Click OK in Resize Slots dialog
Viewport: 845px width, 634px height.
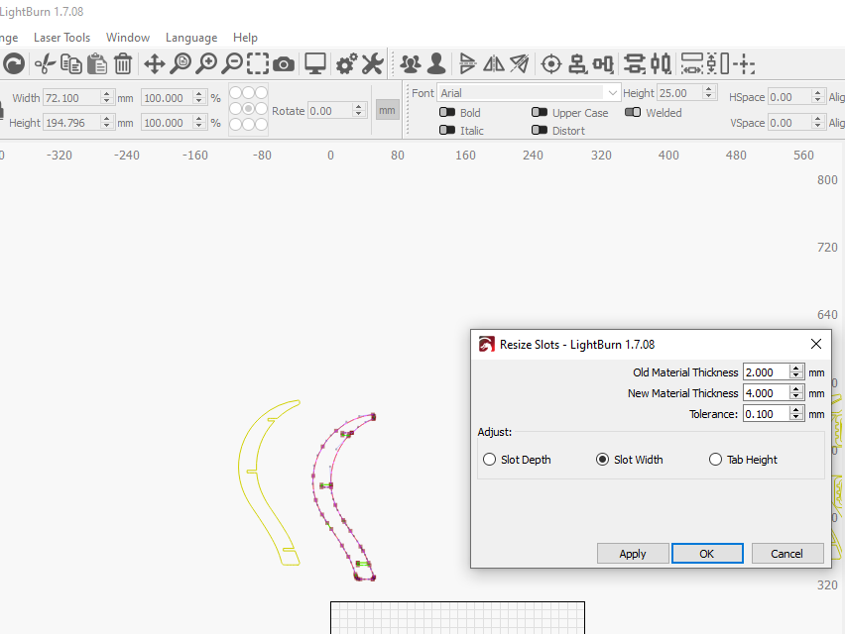707,554
